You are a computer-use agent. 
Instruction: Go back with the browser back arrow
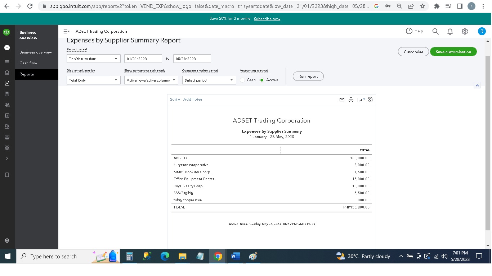click(x=6, y=6)
